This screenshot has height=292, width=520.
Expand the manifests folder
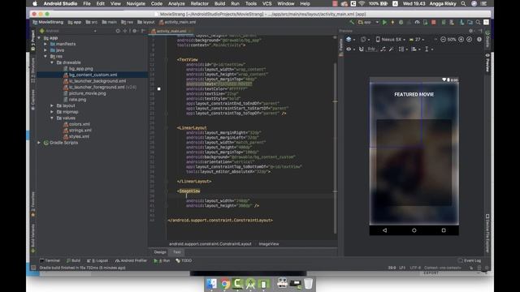point(45,44)
